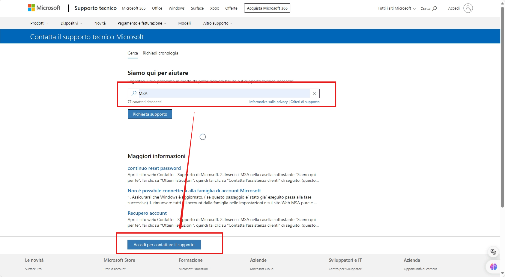Expand Pagamento e fatturazione menu
The width and height of the screenshot is (505, 277).
coord(142,23)
